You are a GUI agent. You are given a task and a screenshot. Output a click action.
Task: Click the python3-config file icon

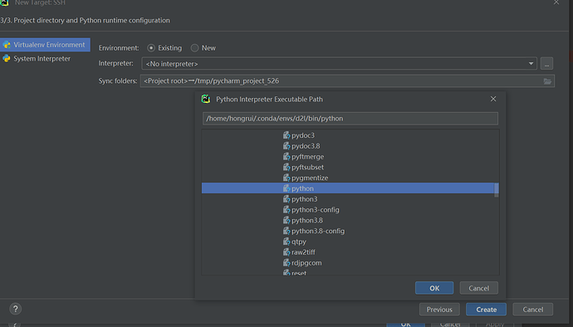pyautogui.click(x=286, y=210)
